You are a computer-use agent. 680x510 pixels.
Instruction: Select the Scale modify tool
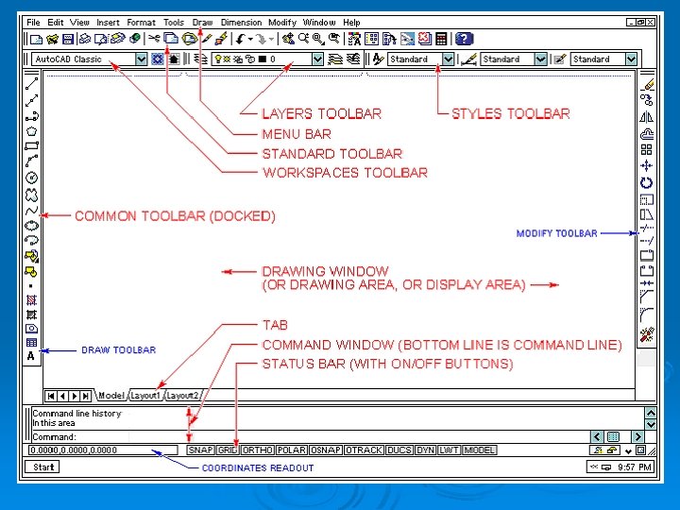click(x=647, y=199)
